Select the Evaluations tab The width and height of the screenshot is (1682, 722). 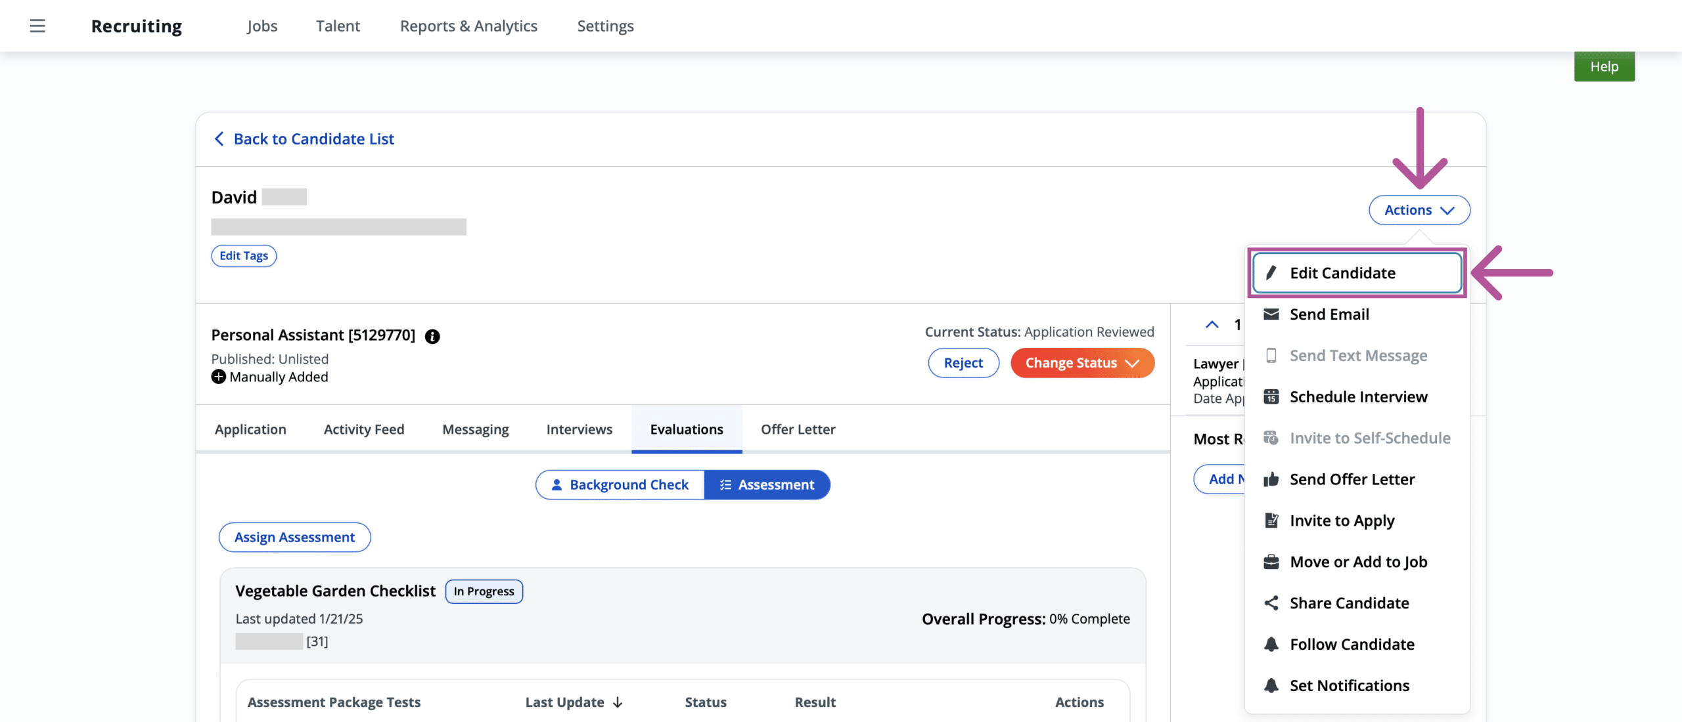(687, 429)
